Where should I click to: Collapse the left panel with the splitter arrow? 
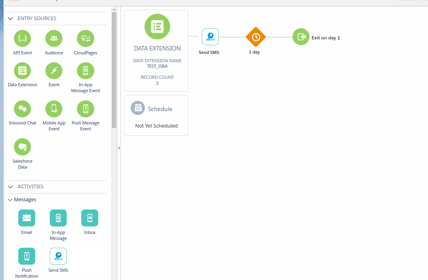[119, 148]
